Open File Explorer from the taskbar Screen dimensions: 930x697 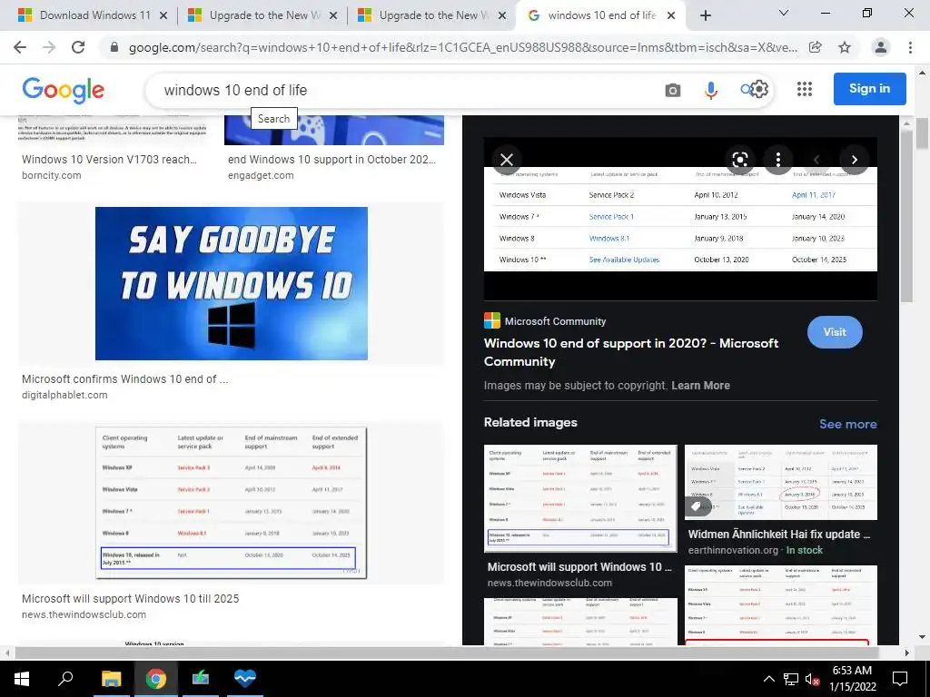(111, 679)
